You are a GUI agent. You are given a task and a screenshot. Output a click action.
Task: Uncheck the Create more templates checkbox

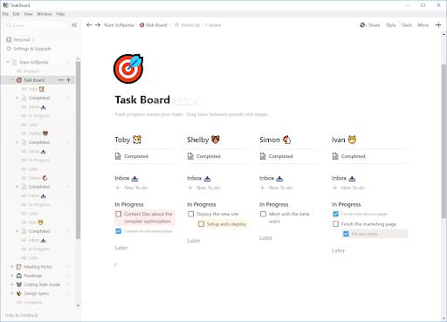tap(119, 231)
